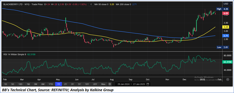Click the Nov label on the time axis
Viewport: 234px width, 93px height.
pyautogui.click(x=168, y=79)
